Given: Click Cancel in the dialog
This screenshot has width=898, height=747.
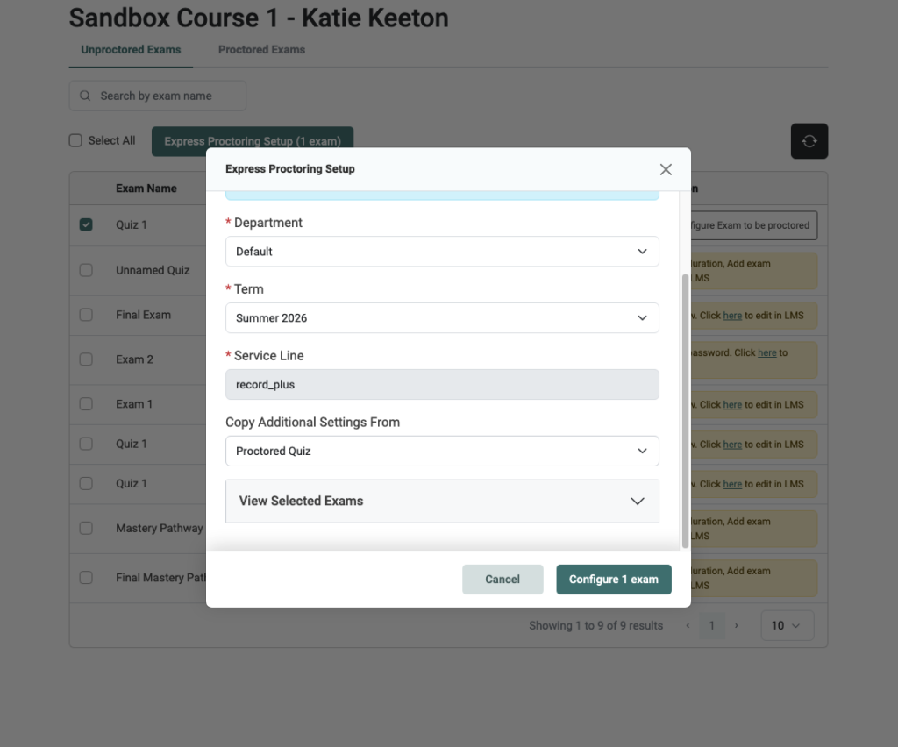Looking at the screenshot, I should (x=502, y=580).
